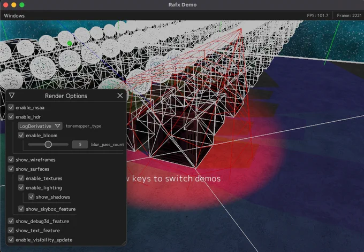364x252 pixels.
Task: Click the blur_pass_count slider knob
Action: point(48,144)
